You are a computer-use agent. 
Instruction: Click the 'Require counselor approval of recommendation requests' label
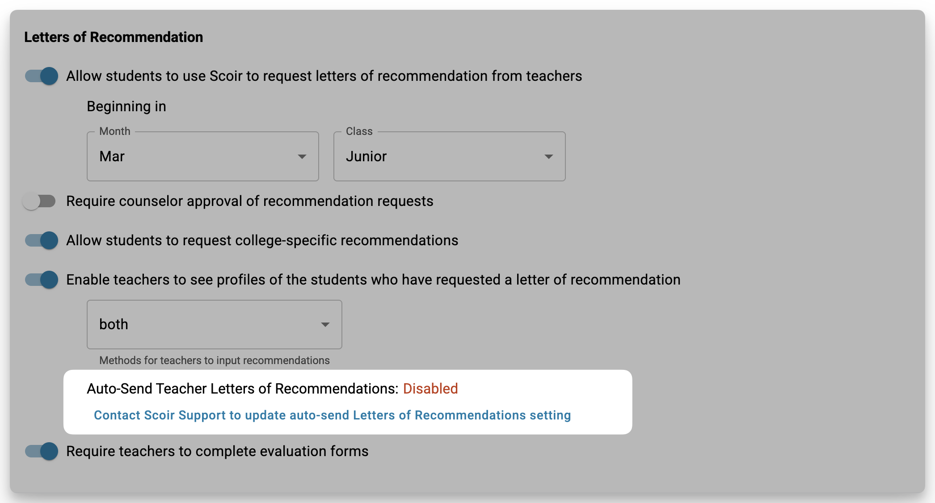250,201
